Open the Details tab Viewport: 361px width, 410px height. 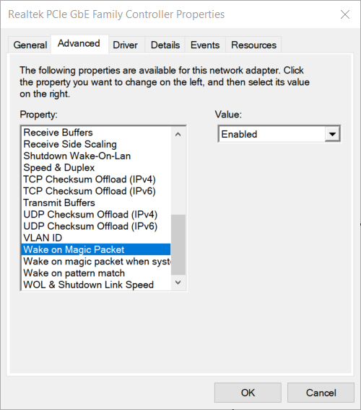coord(165,45)
